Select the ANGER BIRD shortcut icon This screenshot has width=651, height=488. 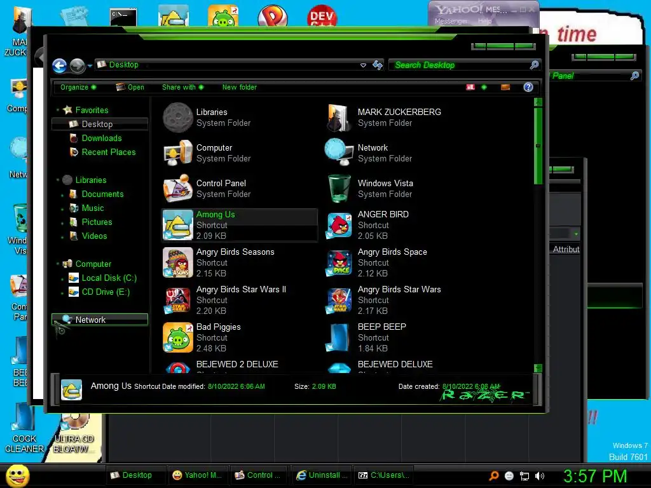coord(339,225)
